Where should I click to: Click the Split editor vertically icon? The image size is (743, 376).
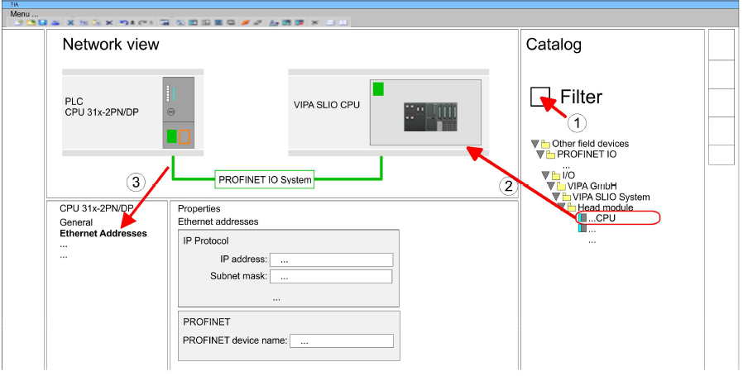pos(343,22)
